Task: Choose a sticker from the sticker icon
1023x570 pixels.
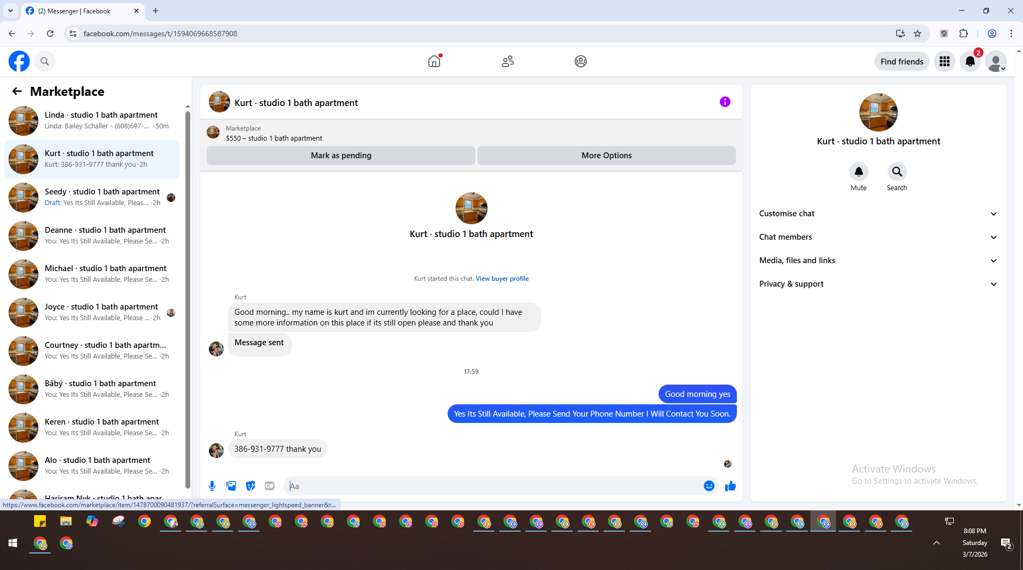Action: (x=250, y=486)
